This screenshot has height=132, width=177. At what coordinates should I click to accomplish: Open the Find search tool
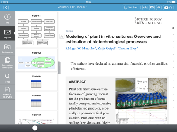(7, 78)
